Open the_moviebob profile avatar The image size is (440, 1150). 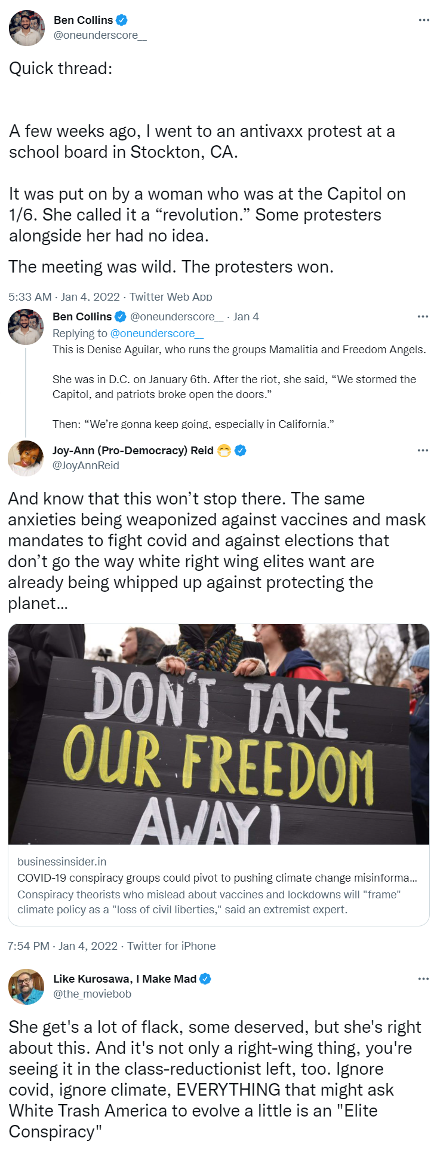pos(26,987)
